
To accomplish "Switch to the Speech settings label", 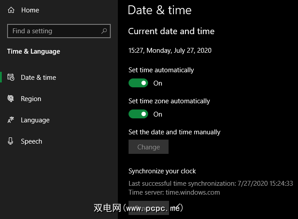I will 32,141.
